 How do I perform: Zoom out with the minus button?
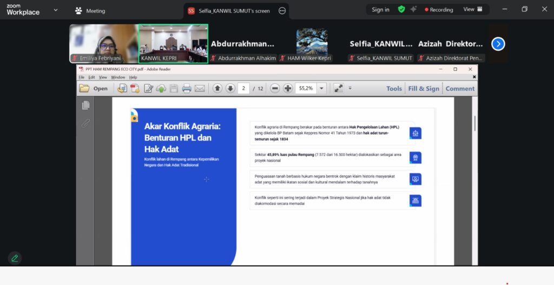[x=275, y=88]
